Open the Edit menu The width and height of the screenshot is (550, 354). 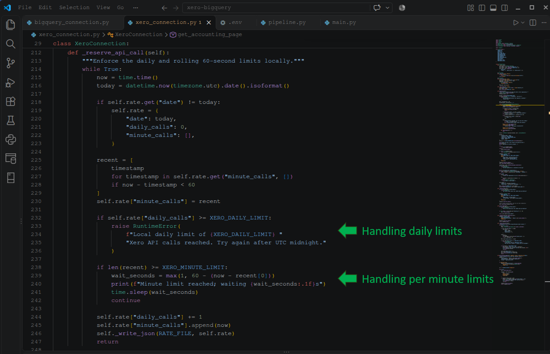coord(45,8)
